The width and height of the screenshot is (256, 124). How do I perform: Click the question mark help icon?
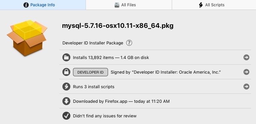pyautogui.click(x=129, y=43)
